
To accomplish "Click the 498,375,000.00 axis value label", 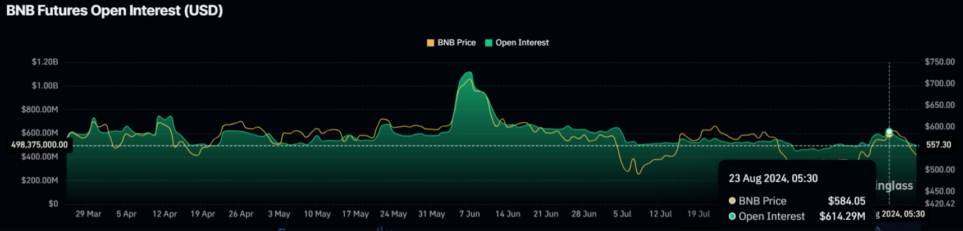I will coord(39,145).
